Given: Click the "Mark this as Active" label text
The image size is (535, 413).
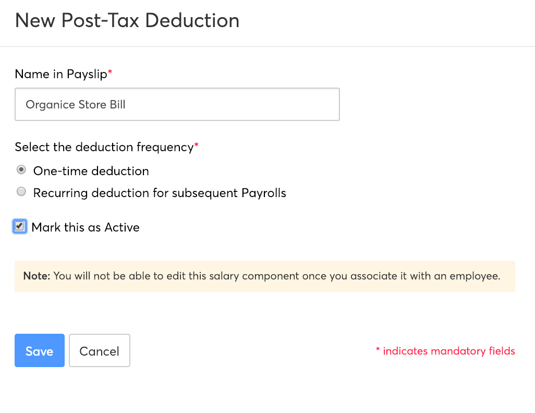Looking at the screenshot, I should pos(86,227).
